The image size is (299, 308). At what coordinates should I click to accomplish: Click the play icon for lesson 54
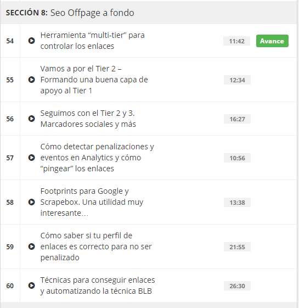[x=31, y=41]
